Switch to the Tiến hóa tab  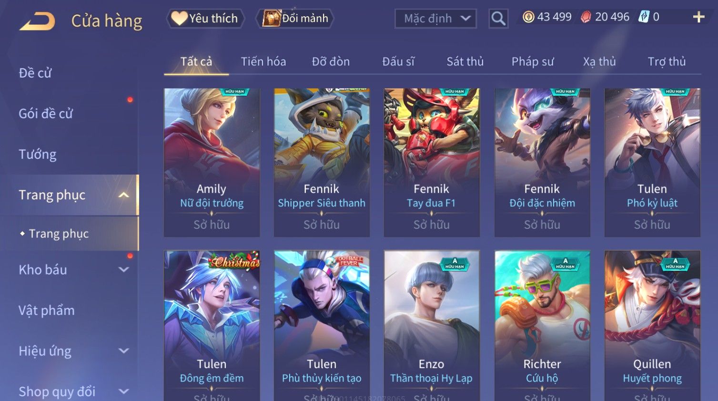(x=263, y=62)
